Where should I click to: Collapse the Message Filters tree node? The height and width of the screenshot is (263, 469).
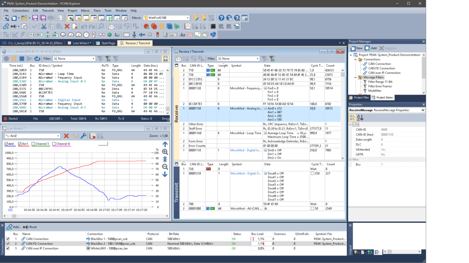356,78
